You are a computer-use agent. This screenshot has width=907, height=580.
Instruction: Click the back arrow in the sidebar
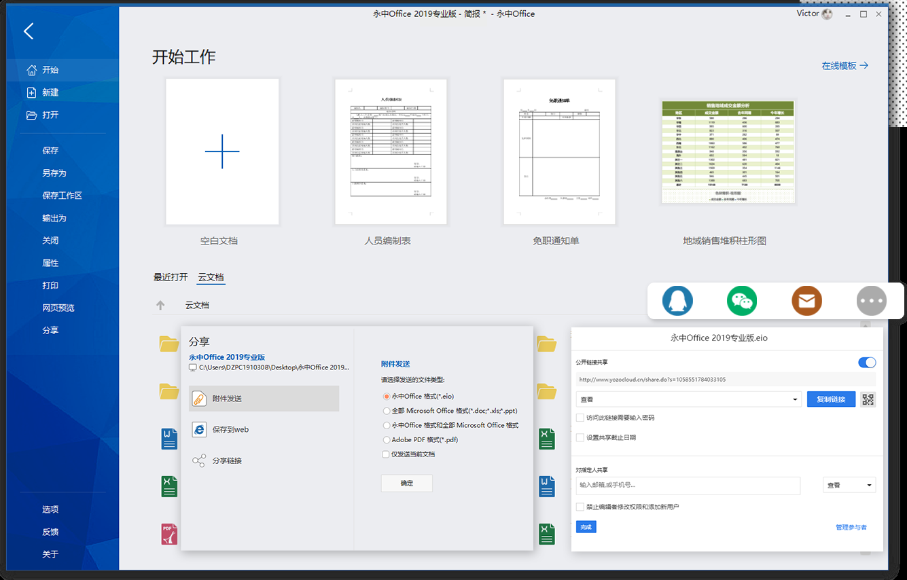[x=29, y=31]
